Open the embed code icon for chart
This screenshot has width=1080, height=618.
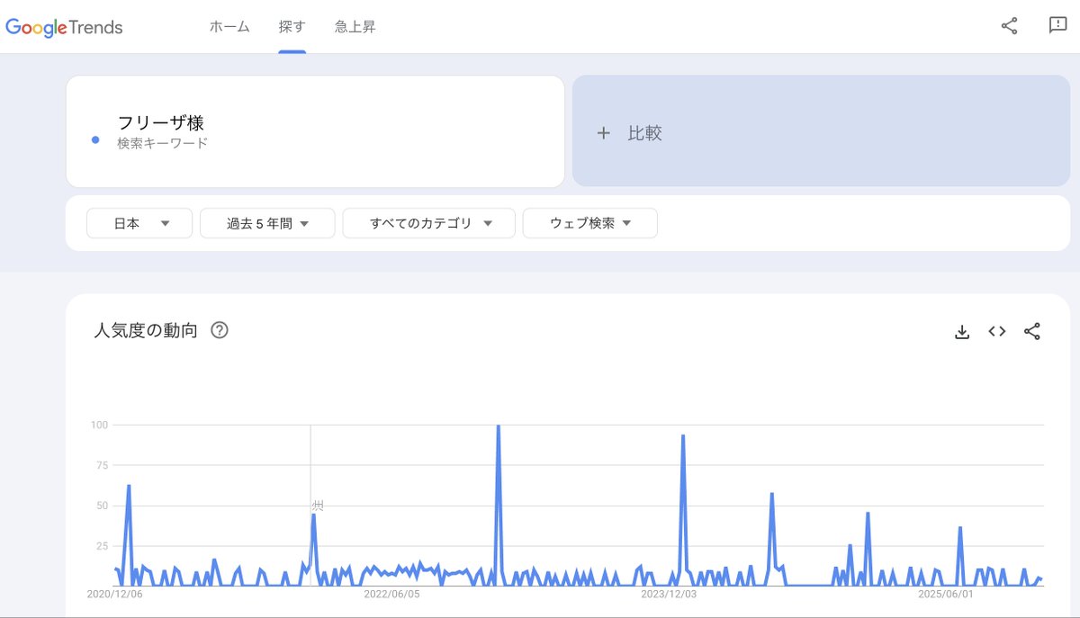[x=996, y=331]
